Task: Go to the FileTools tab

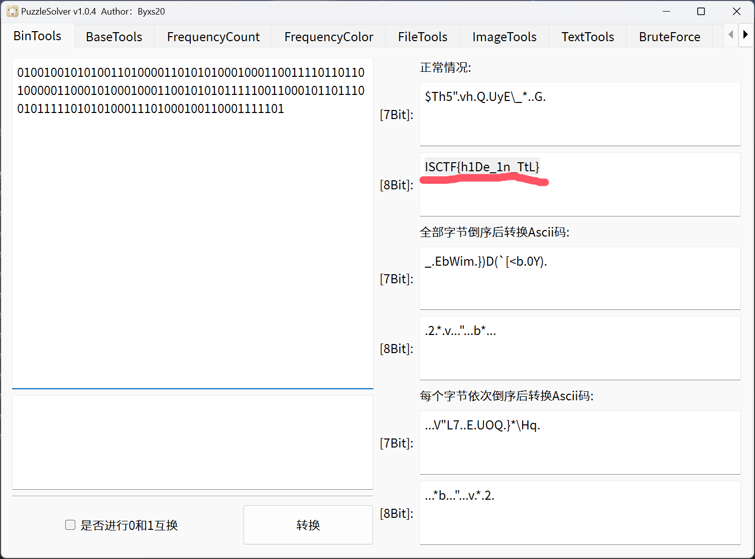Action: [x=423, y=37]
